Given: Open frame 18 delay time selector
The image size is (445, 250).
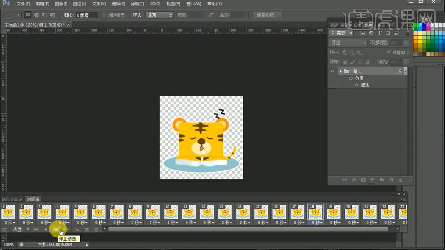Looking at the screenshot, I should click(x=316, y=223).
